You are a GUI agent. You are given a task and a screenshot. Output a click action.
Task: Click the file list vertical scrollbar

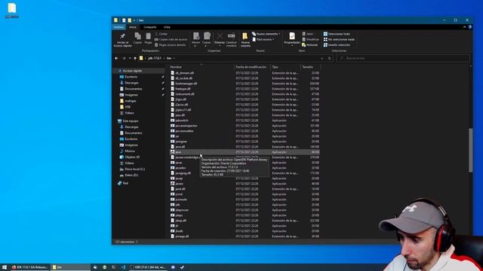pyautogui.click(x=470, y=150)
